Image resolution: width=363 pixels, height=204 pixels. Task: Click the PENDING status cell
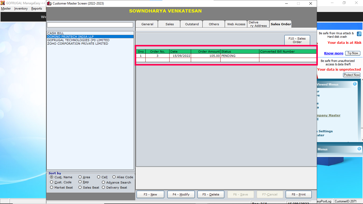click(x=240, y=56)
